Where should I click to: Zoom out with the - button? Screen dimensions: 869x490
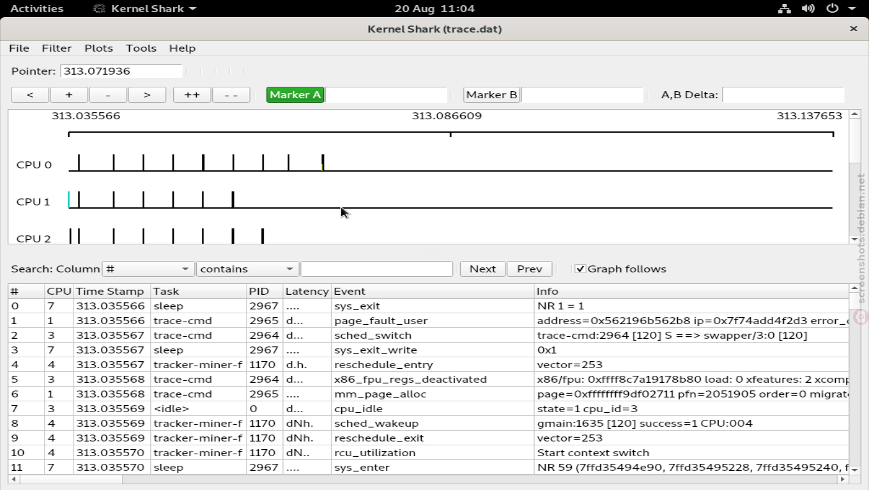pos(108,95)
